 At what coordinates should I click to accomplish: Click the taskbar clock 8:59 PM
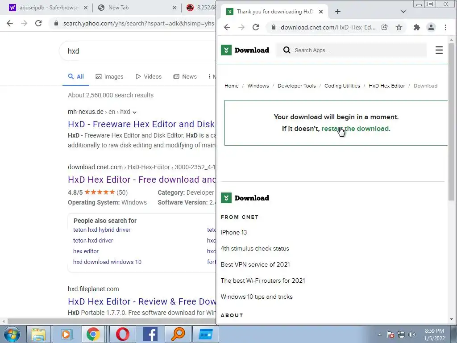[434, 331]
